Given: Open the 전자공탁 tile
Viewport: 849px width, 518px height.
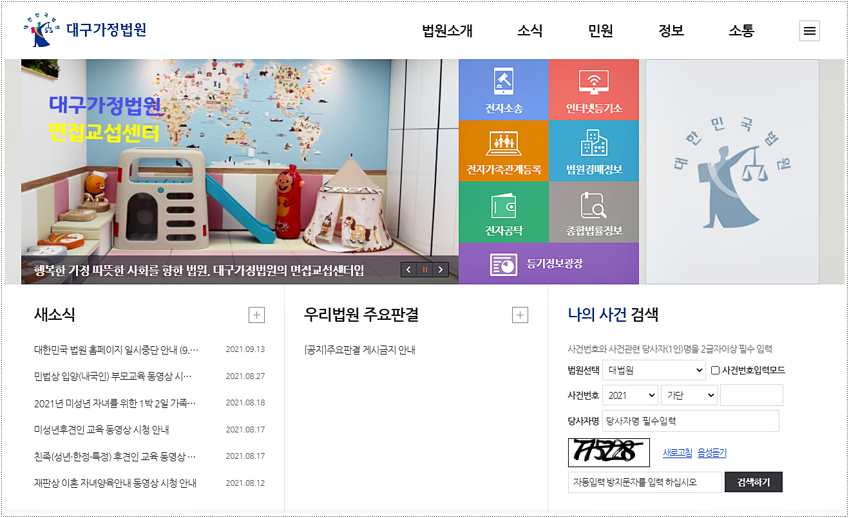Looking at the screenshot, I should click(x=504, y=212).
